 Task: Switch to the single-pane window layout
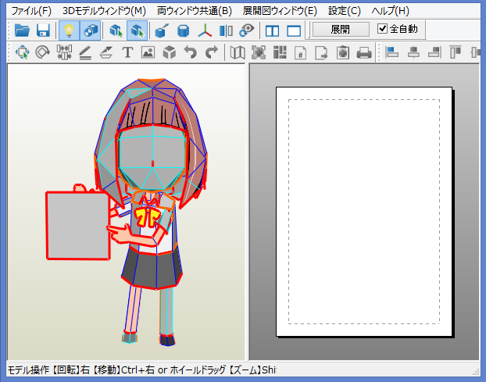(x=294, y=30)
